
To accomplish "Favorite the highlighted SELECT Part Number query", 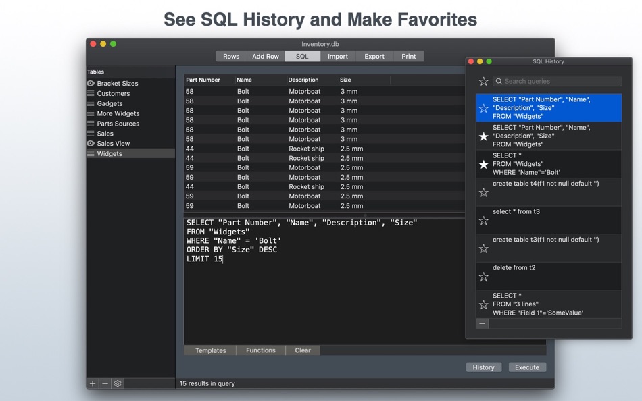I will coord(484,108).
